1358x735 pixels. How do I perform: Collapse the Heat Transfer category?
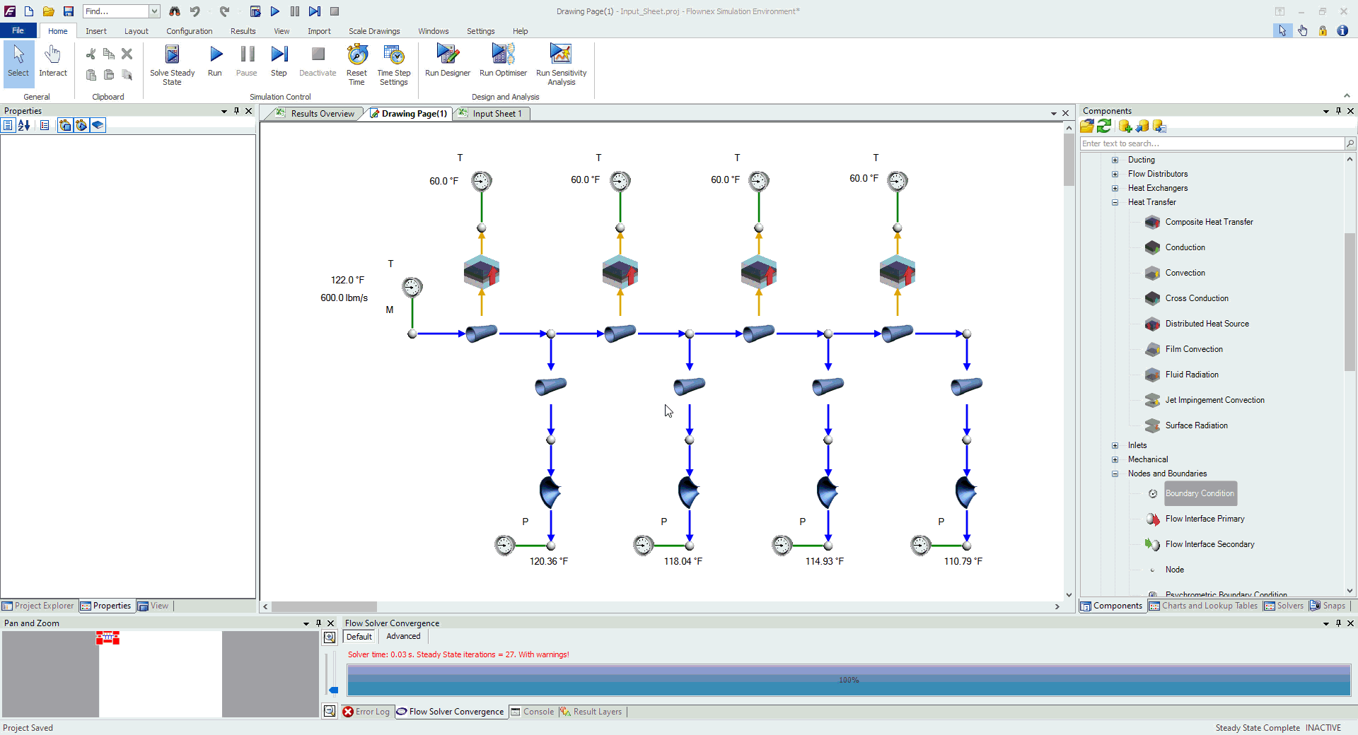click(1115, 202)
